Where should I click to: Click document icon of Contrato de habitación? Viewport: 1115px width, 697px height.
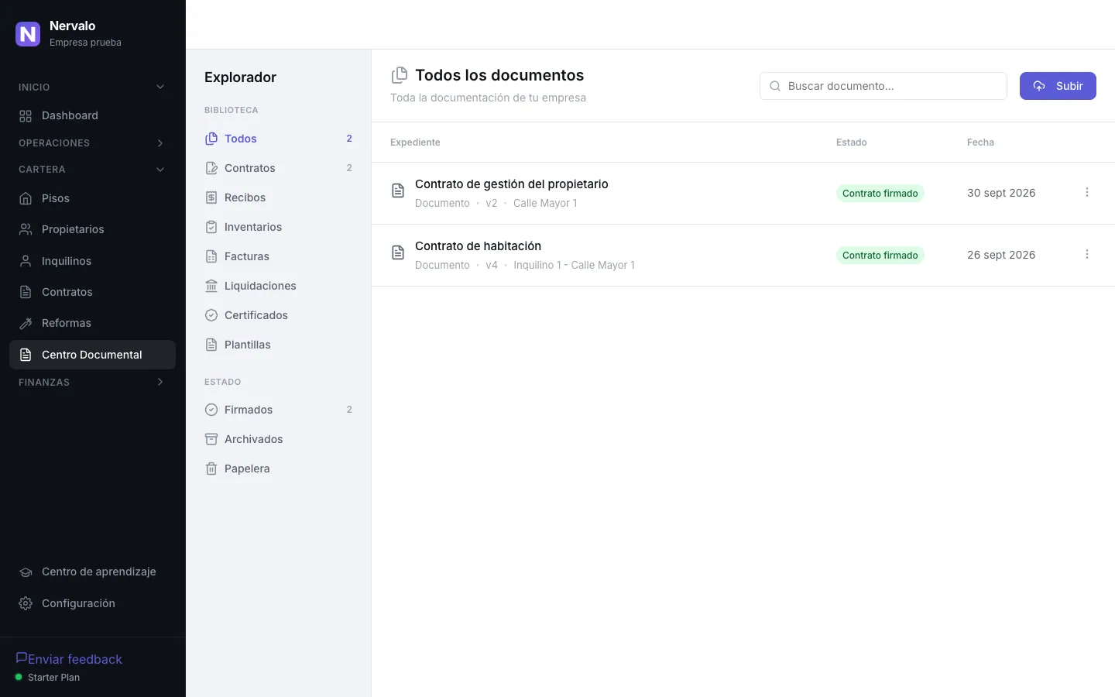[398, 252]
